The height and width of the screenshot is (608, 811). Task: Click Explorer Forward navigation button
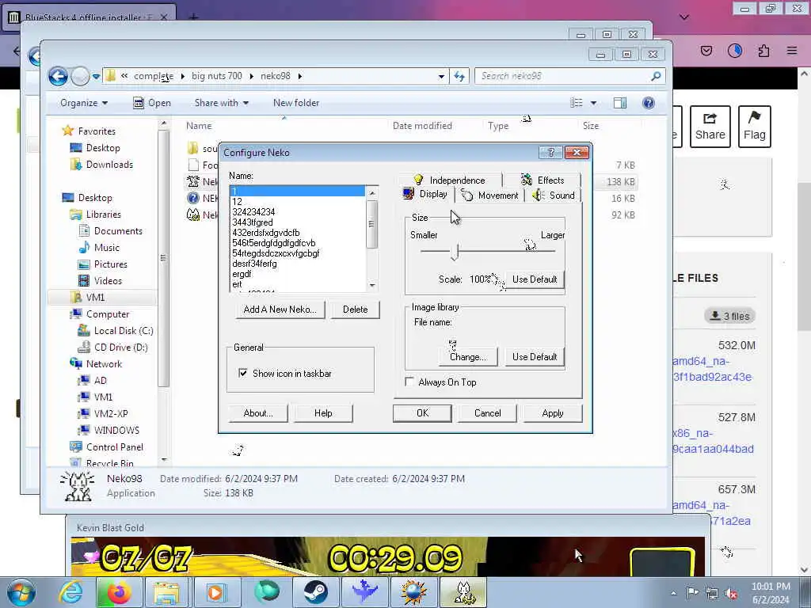tap(80, 77)
